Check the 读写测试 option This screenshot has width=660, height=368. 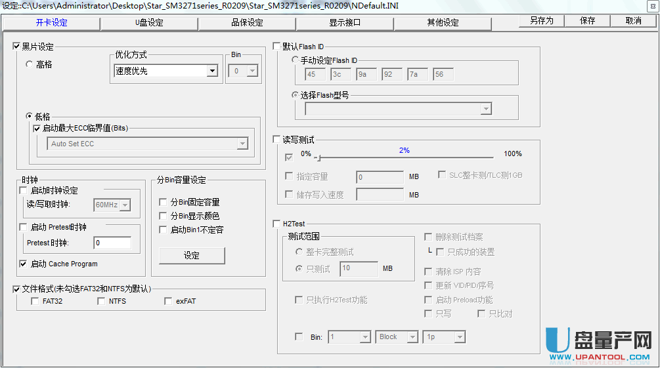tap(276, 140)
